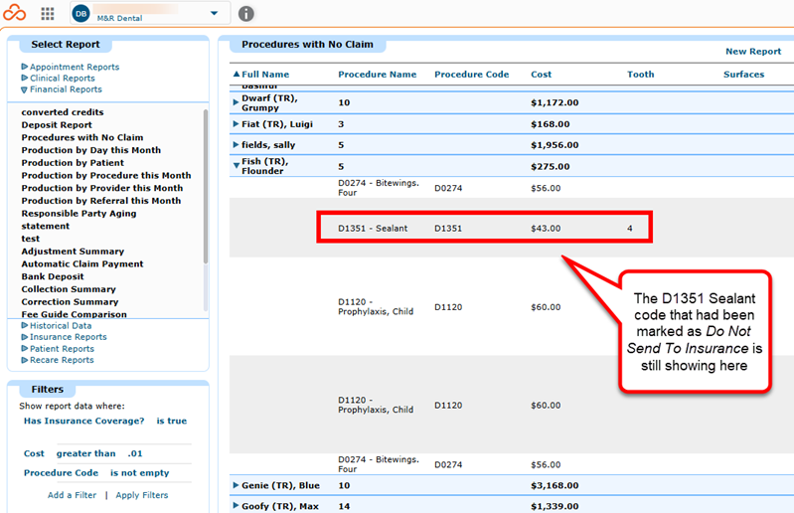Click the information circle icon
This screenshot has height=513, width=794.
[x=246, y=14]
